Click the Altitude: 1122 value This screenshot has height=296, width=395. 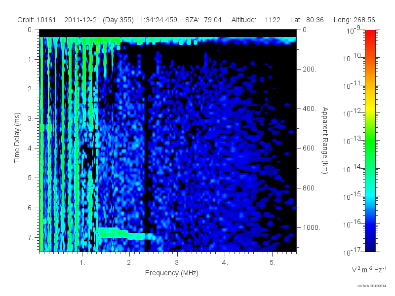click(x=256, y=20)
